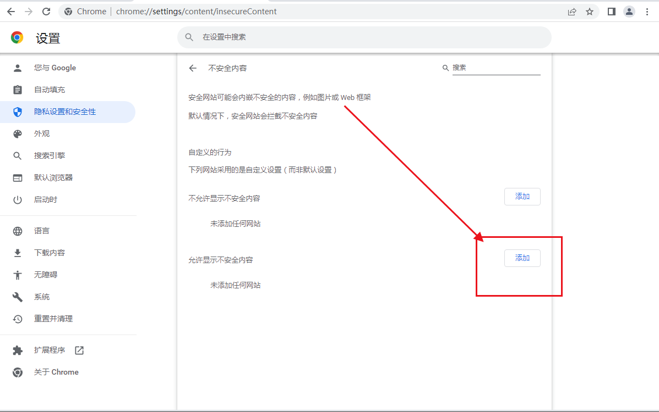Click the browser back arrow
The image size is (659, 412).
point(11,12)
